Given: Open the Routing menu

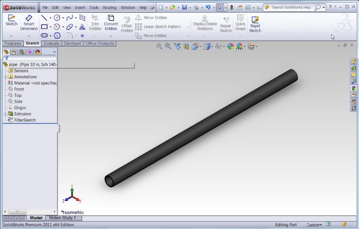Looking at the screenshot, I should tap(110, 7).
